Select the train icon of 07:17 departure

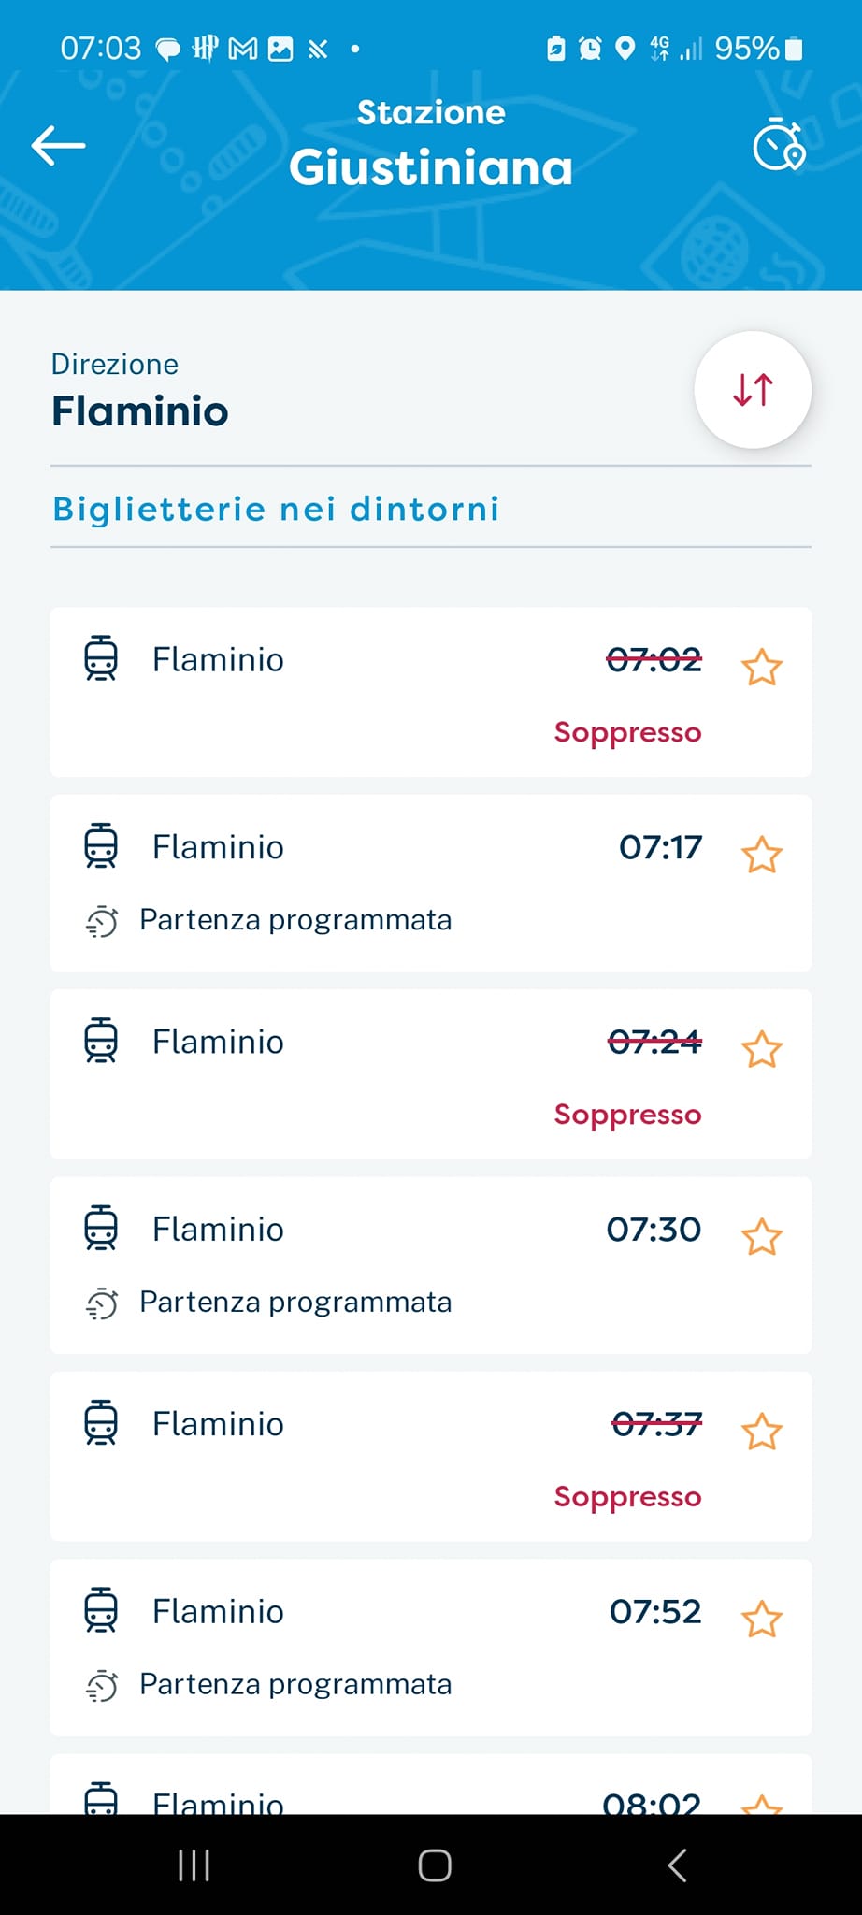101,846
